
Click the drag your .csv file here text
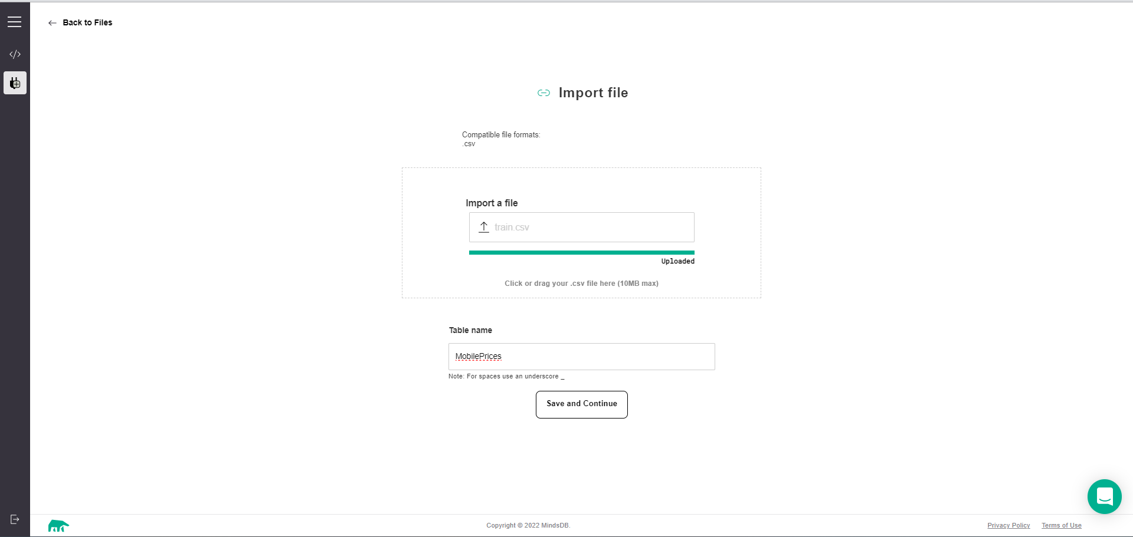(581, 284)
